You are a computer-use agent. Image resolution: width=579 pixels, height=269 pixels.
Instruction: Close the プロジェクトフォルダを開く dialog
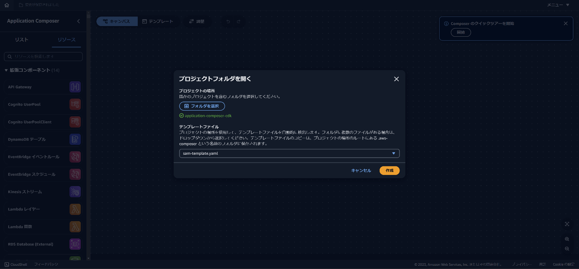pyautogui.click(x=396, y=79)
